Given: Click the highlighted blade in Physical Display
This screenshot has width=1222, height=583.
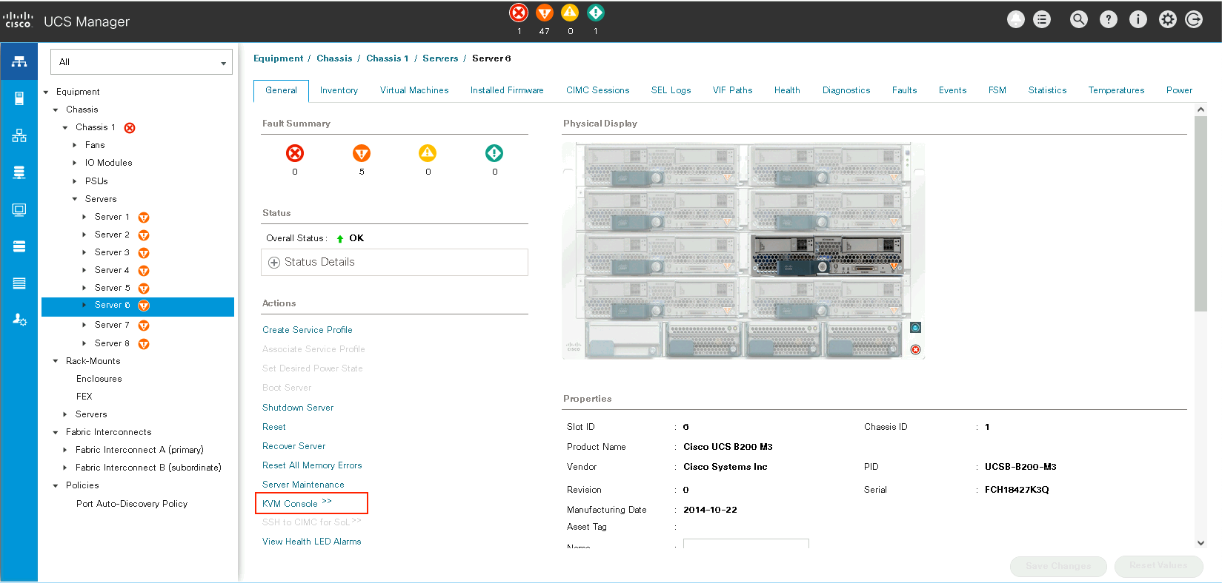Looking at the screenshot, I should pyautogui.click(x=826, y=255).
